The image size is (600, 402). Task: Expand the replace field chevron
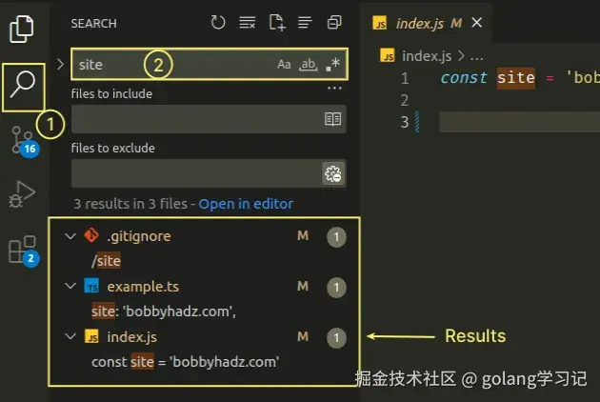pos(60,64)
